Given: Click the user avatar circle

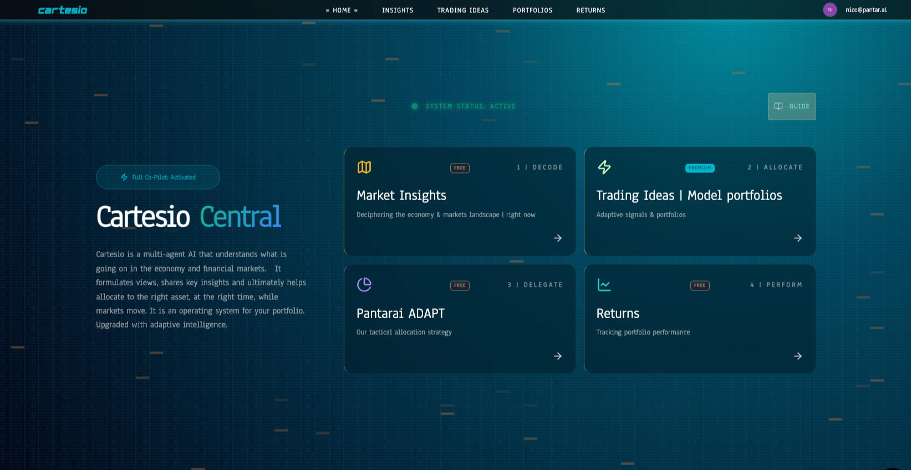Looking at the screenshot, I should (830, 9).
